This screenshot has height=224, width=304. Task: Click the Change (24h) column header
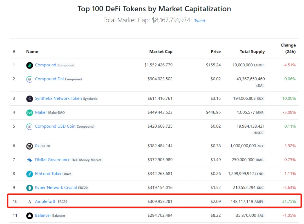click(x=288, y=48)
